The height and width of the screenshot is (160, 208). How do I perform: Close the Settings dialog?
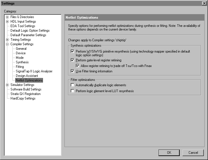(204, 3)
